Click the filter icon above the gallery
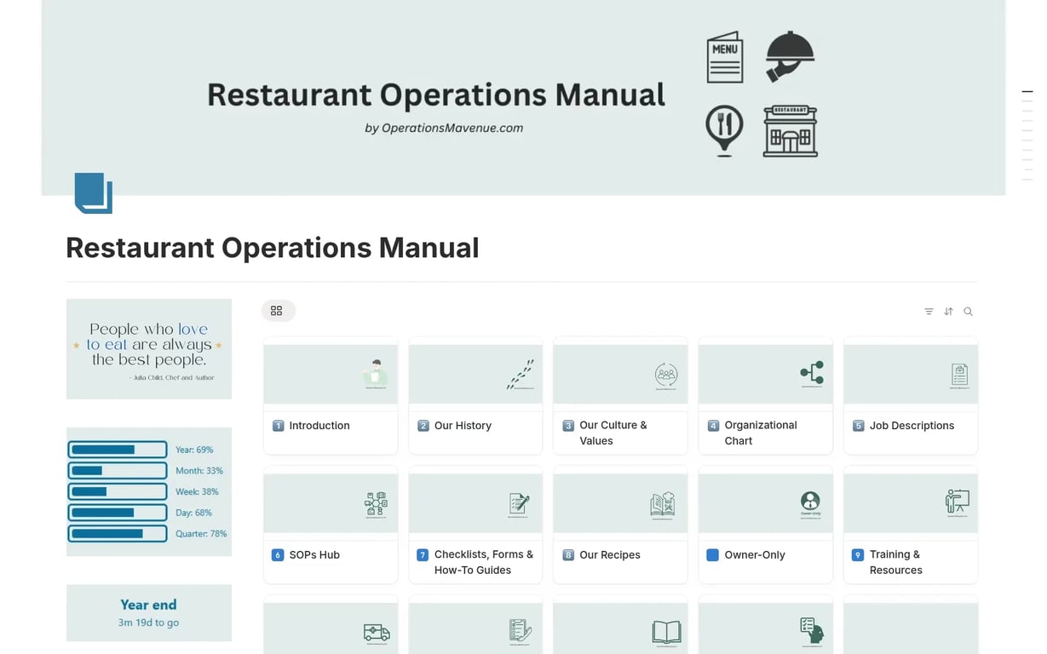Screen dimensions: 1047x654 (929, 312)
